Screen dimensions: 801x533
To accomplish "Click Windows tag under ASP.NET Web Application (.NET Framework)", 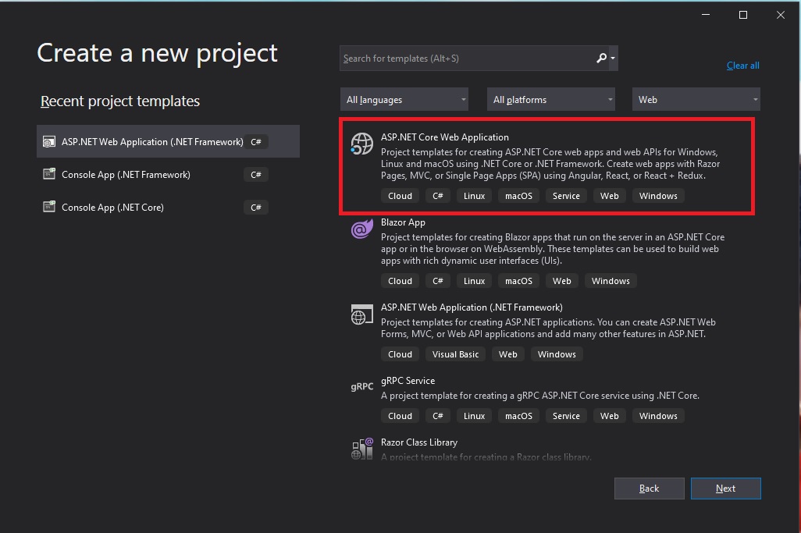I will [557, 354].
